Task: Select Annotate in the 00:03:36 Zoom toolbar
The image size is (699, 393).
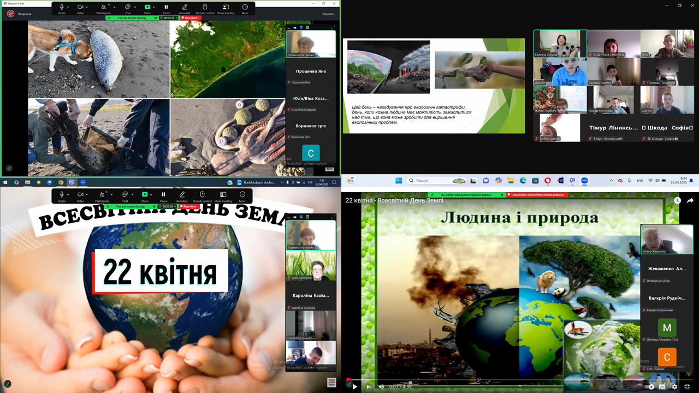Action: click(182, 195)
